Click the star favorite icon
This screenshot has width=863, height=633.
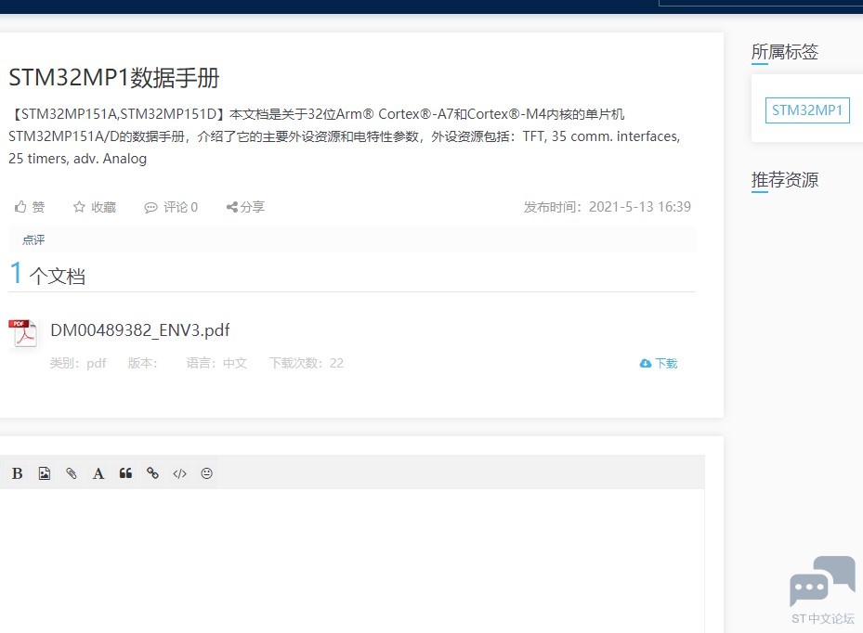point(79,207)
